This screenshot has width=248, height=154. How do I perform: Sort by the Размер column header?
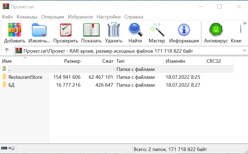(72, 61)
